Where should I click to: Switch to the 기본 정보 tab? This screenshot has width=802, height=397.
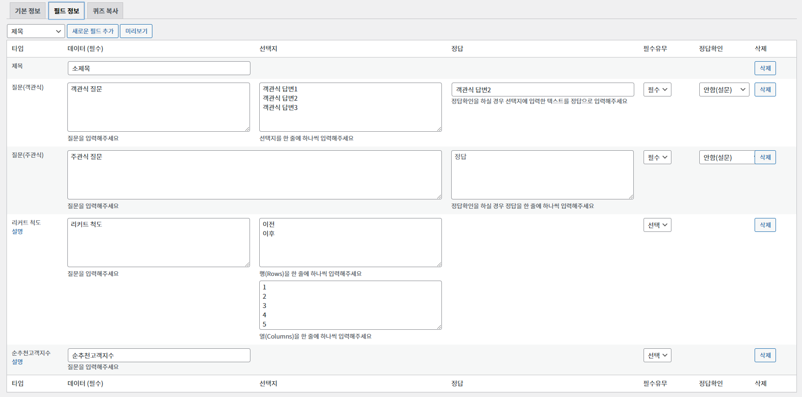[27, 11]
